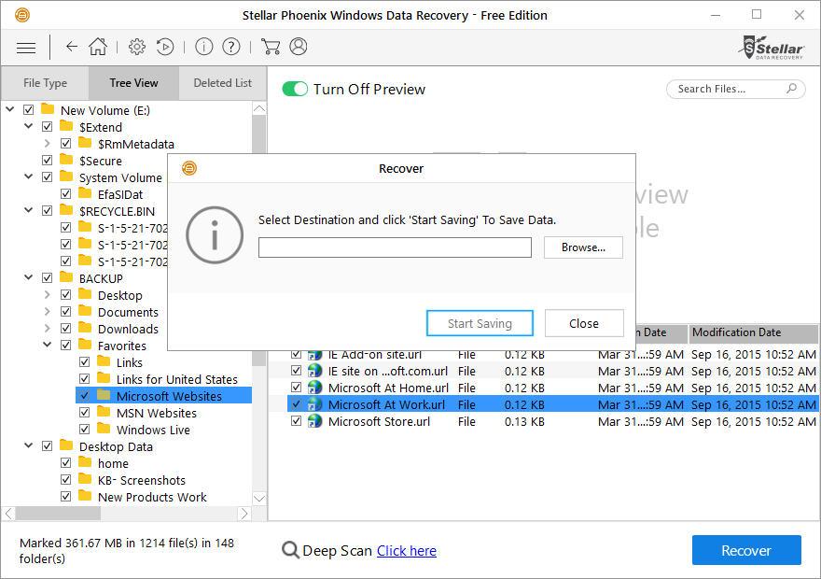Click the IE site on ...oft.com.url icon
The image size is (821, 579).
(x=314, y=371)
